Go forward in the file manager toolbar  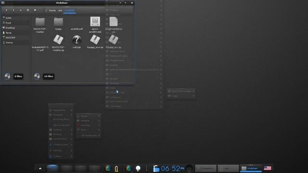[x=13, y=10]
